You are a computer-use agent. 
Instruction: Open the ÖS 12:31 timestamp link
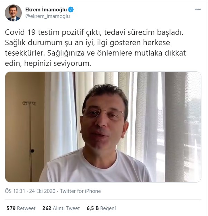coord(15,191)
